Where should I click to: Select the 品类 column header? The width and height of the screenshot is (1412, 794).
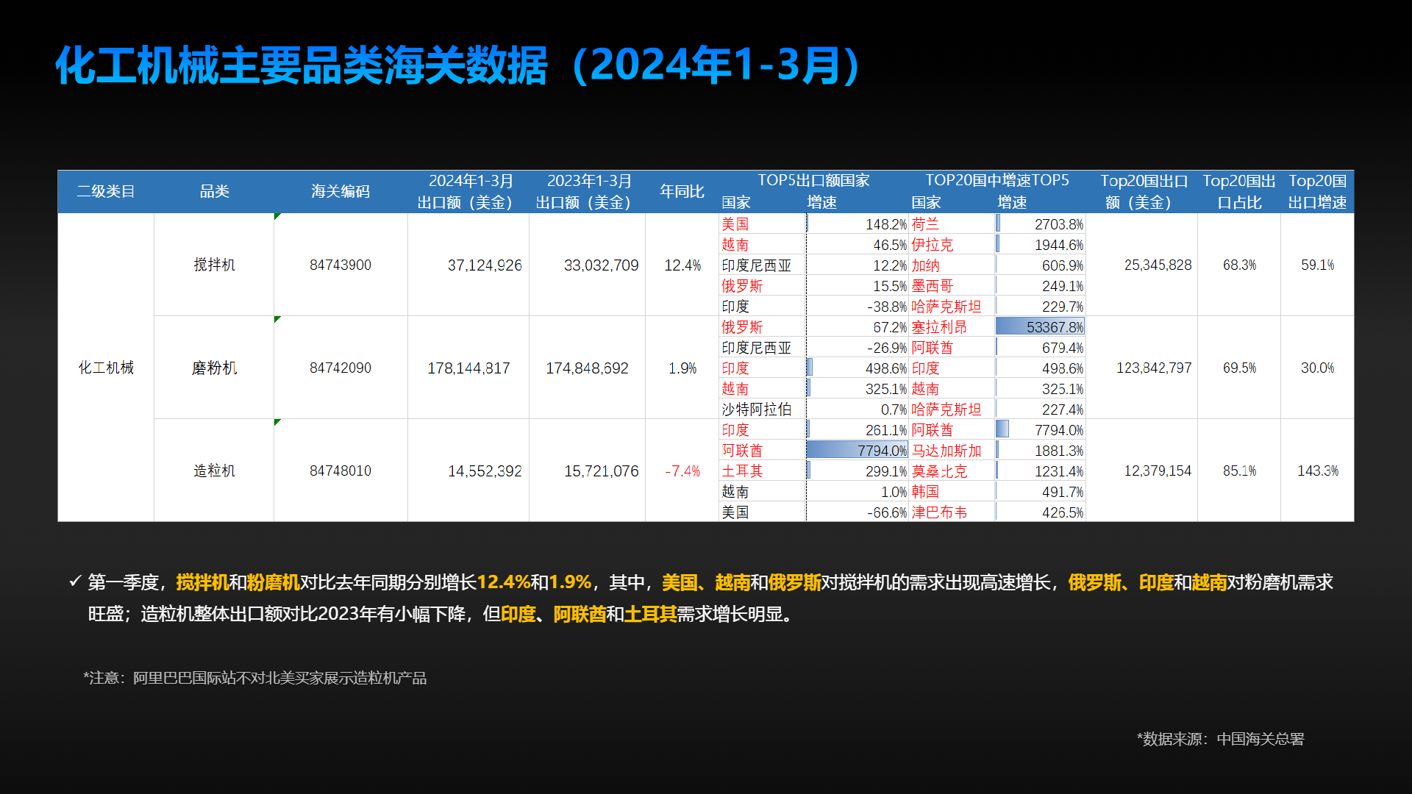click(214, 192)
